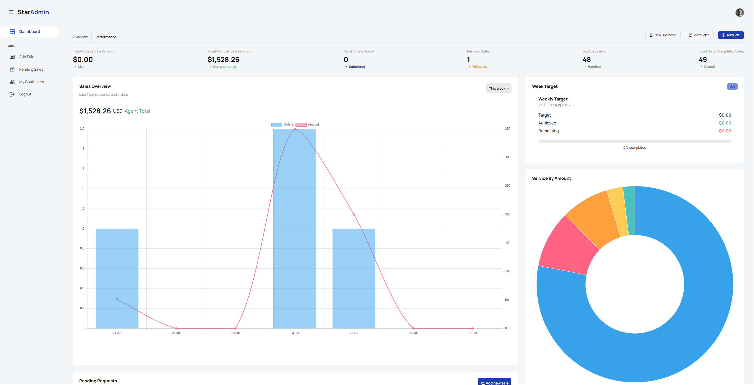Click the 25 Jul orders bar
The image size is (754, 385).
(x=353, y=278)
